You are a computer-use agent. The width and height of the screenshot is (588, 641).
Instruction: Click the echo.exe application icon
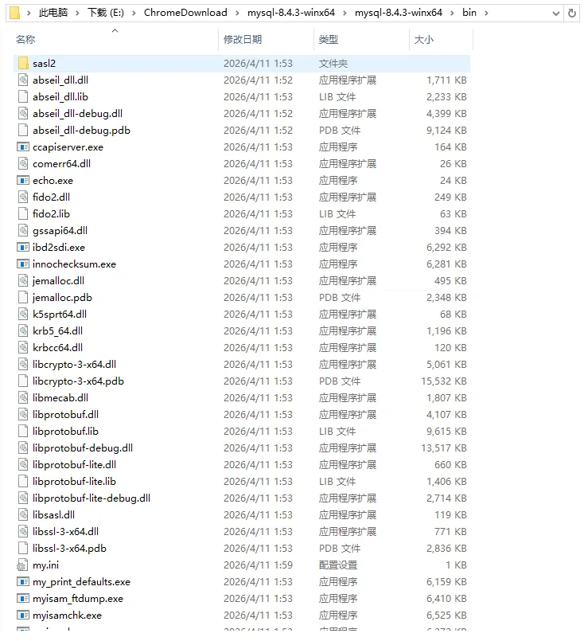23,180
